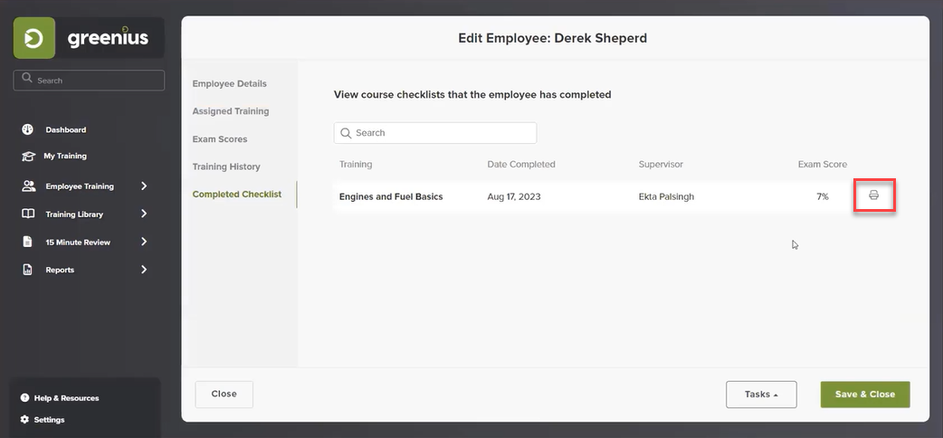Switch to the Exam Scores tab
This screenshot has width=943, height=438.
click(220, 139)
